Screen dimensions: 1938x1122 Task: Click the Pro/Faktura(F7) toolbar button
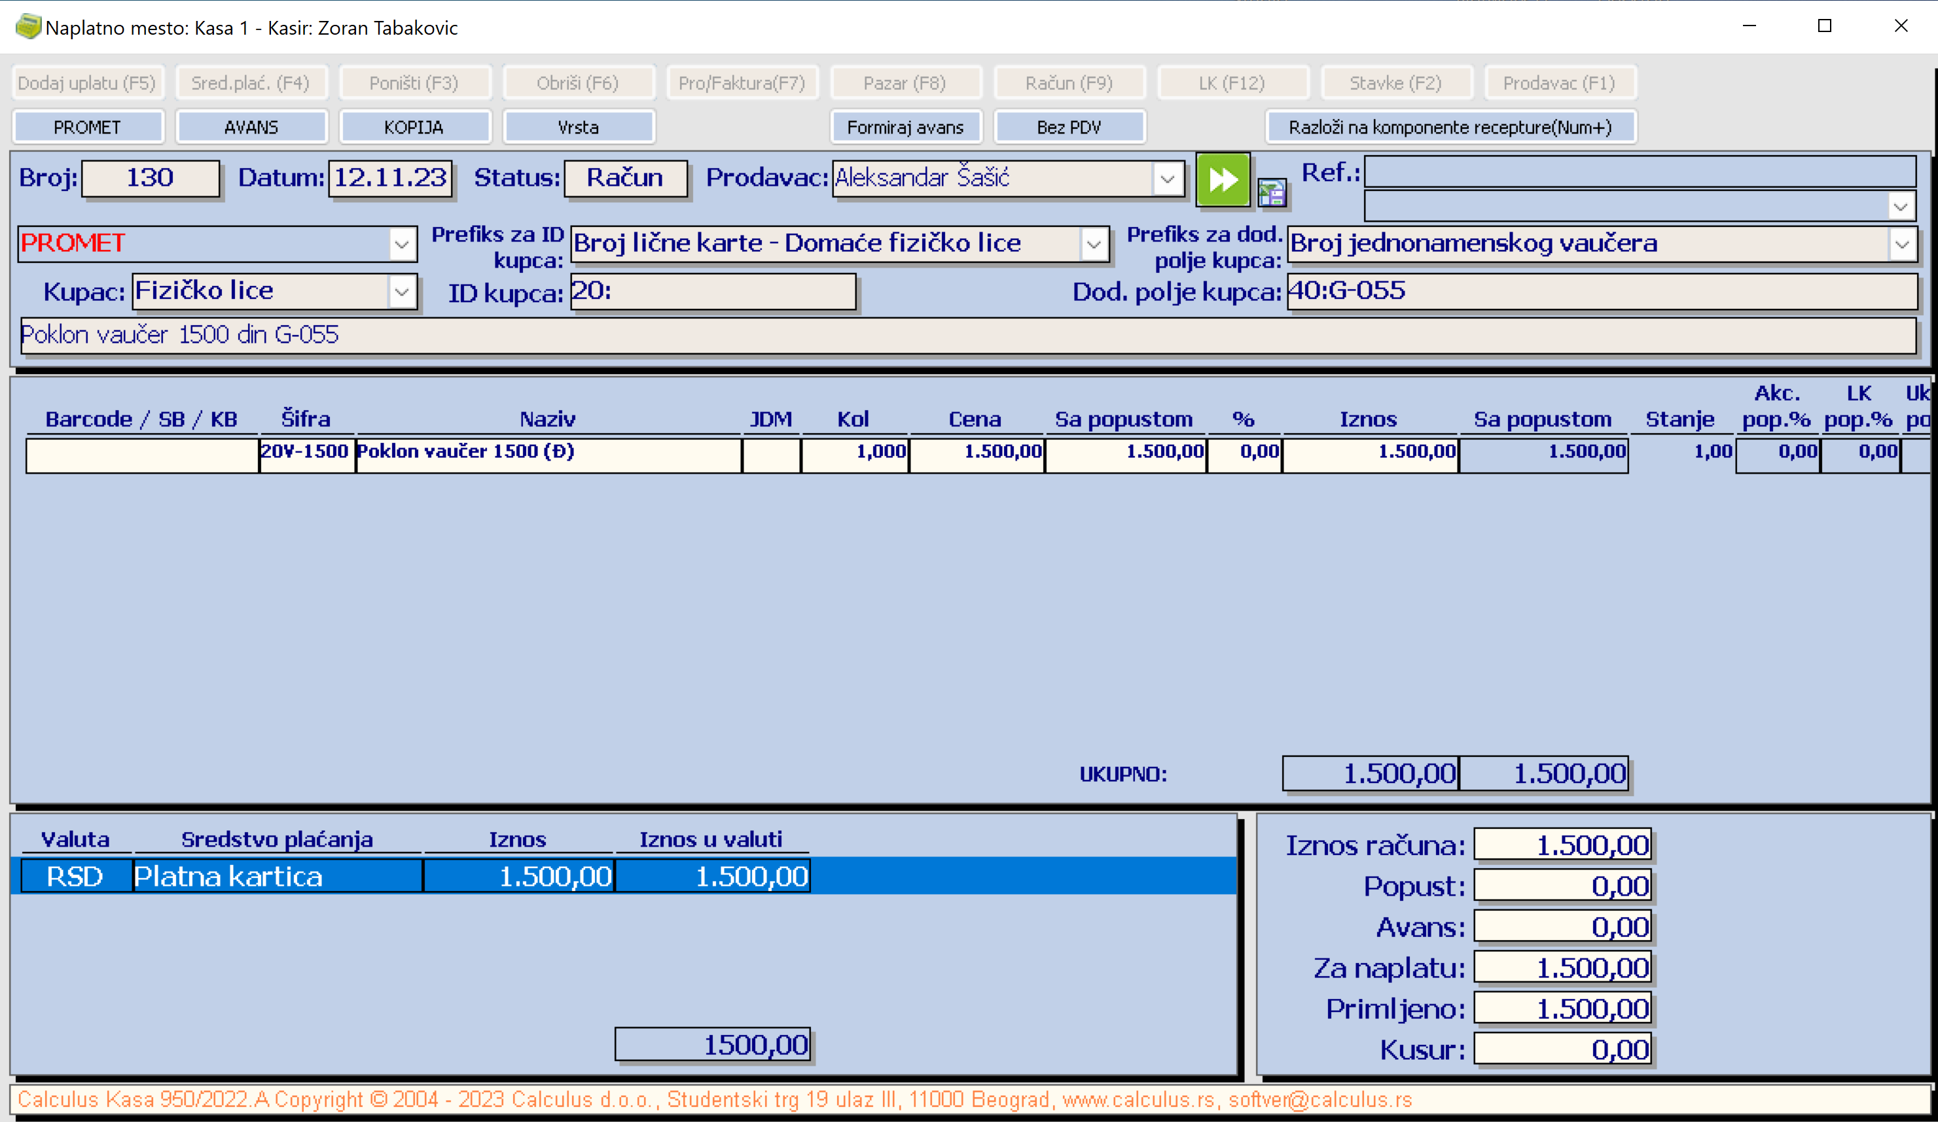coord(742,83)
